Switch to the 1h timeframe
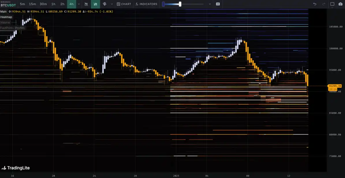Screen dimensions: 345x178 pos(53,4)
